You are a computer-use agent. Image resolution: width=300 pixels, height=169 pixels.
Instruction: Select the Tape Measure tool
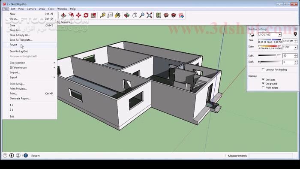tap(103, 15)
